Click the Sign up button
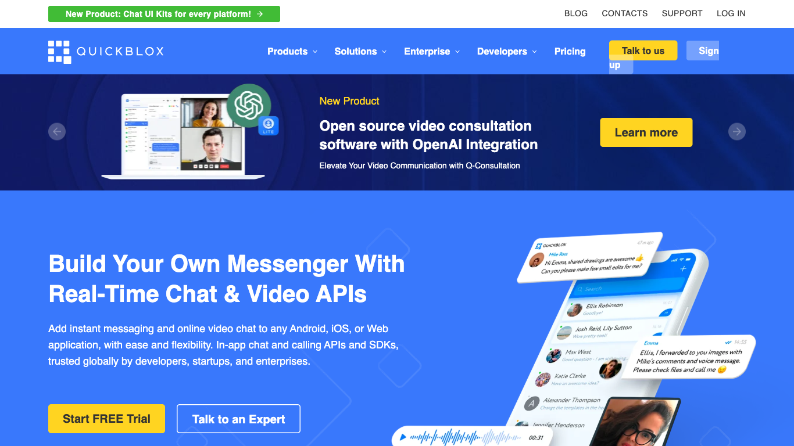Image resolution: width=794 pixels, height=446 pixels. point(703,51)
